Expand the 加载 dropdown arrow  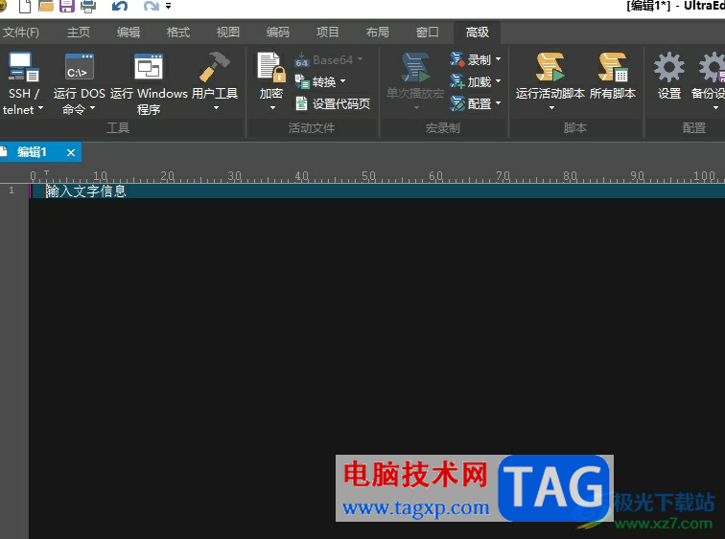click(x=498, y=81)
